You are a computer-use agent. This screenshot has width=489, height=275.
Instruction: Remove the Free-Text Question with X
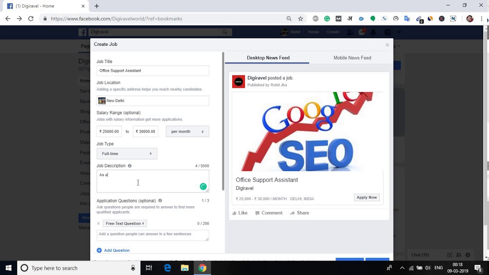99,223
